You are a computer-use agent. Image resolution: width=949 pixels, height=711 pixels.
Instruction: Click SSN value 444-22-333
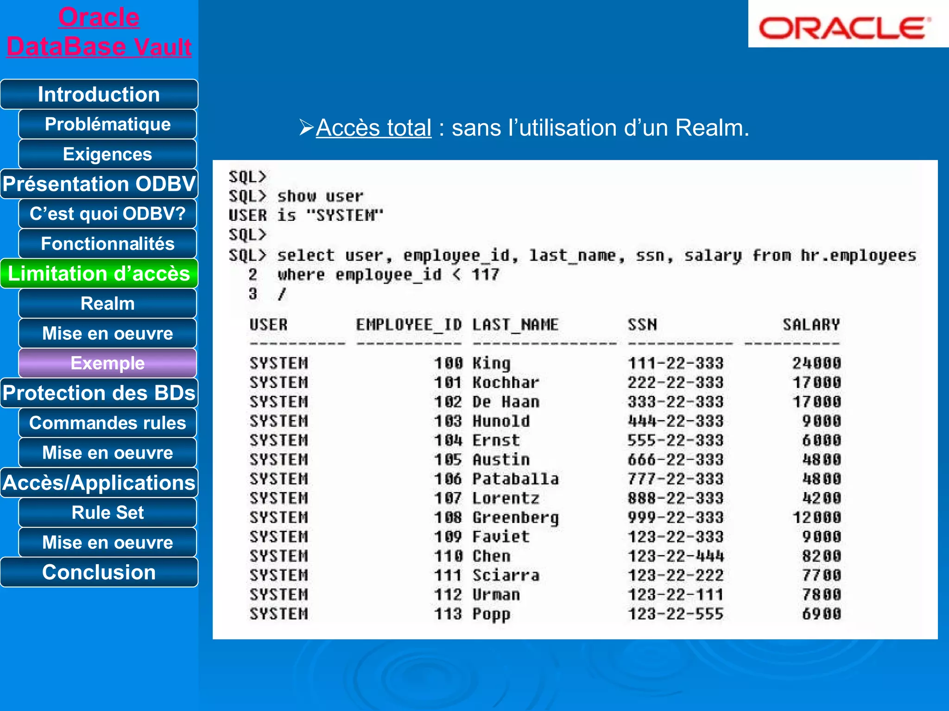pos(676,421)
